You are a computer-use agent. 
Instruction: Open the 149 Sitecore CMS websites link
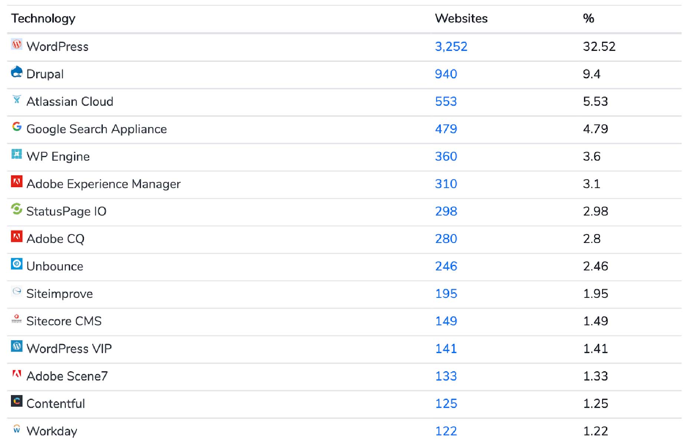coord(446,321)
